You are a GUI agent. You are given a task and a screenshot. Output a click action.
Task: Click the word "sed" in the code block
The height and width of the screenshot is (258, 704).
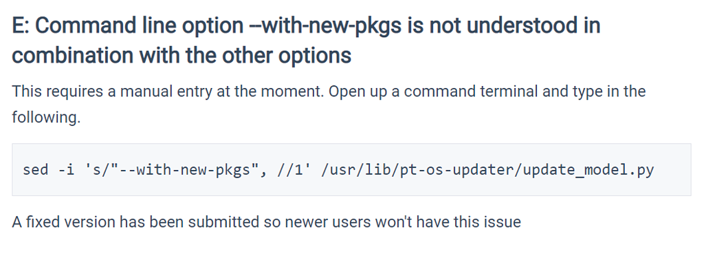(x=36, y=170)
